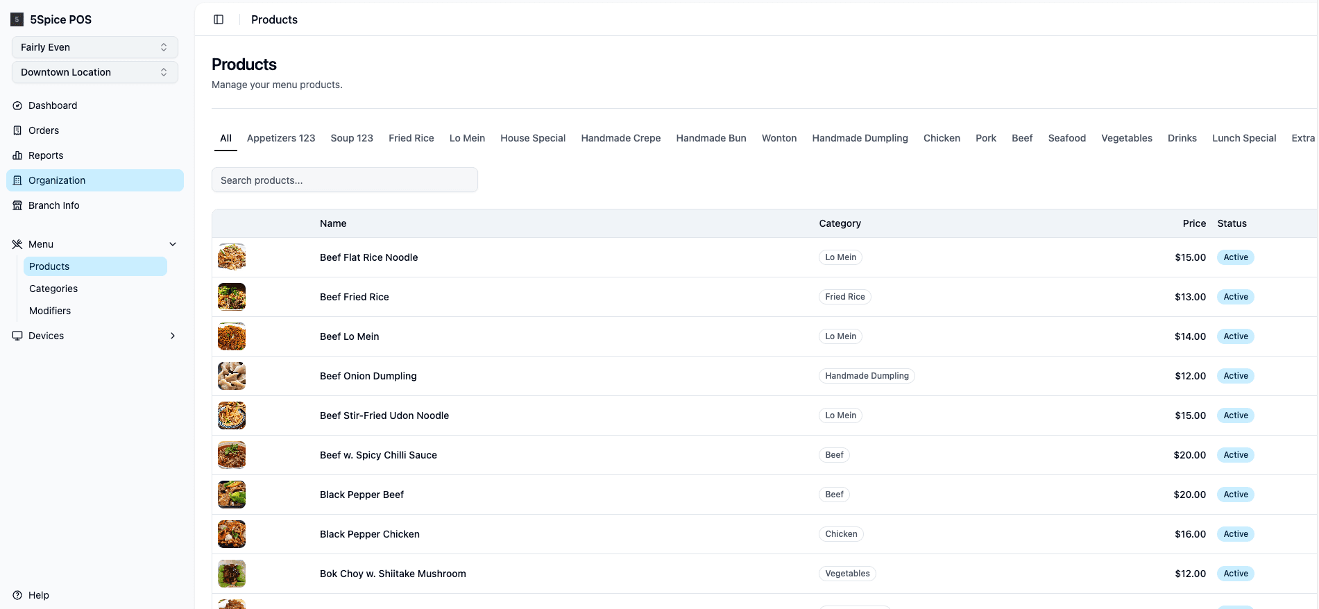Screen dimensions: 1319x609
Task: Click Beef Flat Rice Noodle thumbnail
Action: (232, 257)
